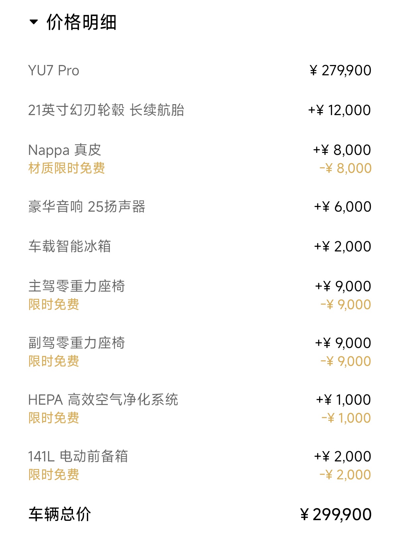Screen dimensions: 400x545
Task: Tap the 车载智能冰箱 option
Action: coord(70,246)
